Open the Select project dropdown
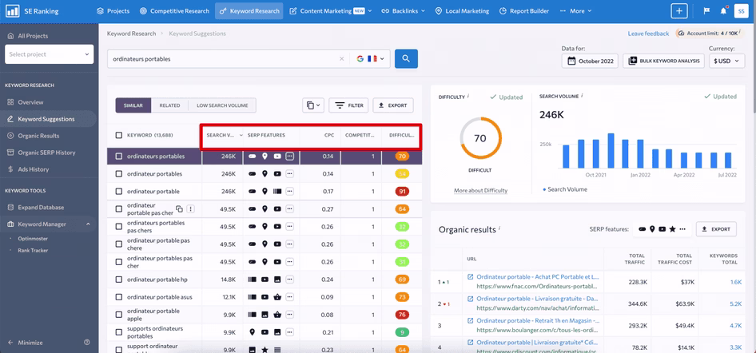The height and width of the screenshot is (353, 756). click(49, 54)
